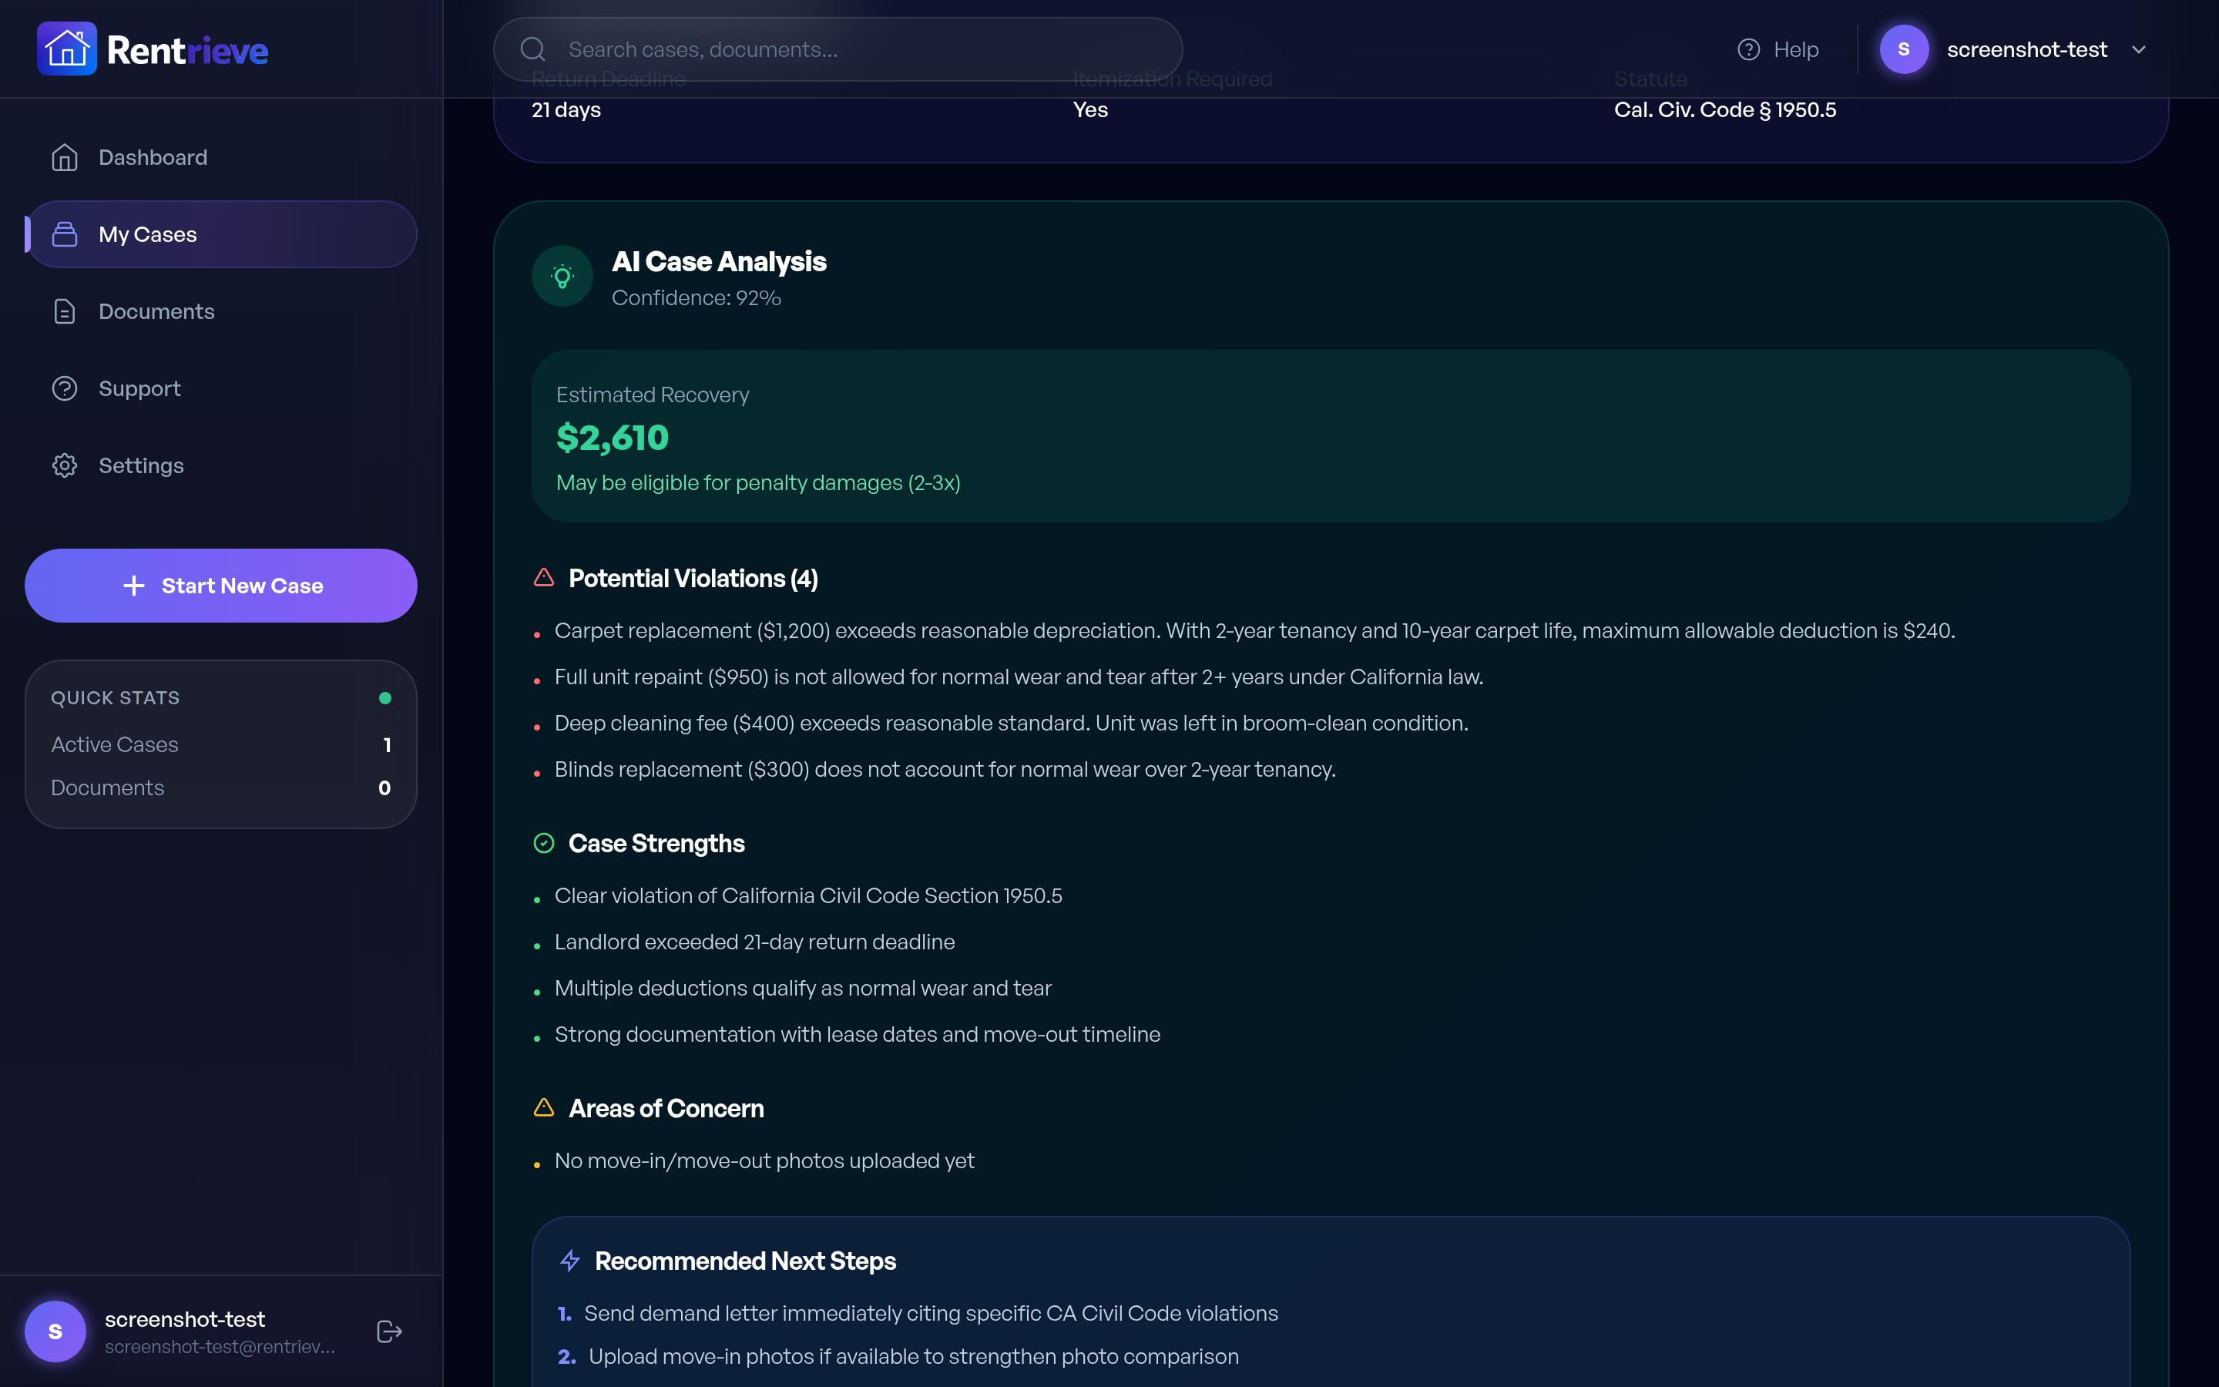
Task: Click the search magnifier icon
Action: pyautogui.click(x=534, y=49)
